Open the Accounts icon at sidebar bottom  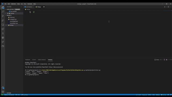click(x=3, y=88)
